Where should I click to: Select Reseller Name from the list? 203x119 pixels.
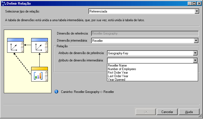point(117,65)
